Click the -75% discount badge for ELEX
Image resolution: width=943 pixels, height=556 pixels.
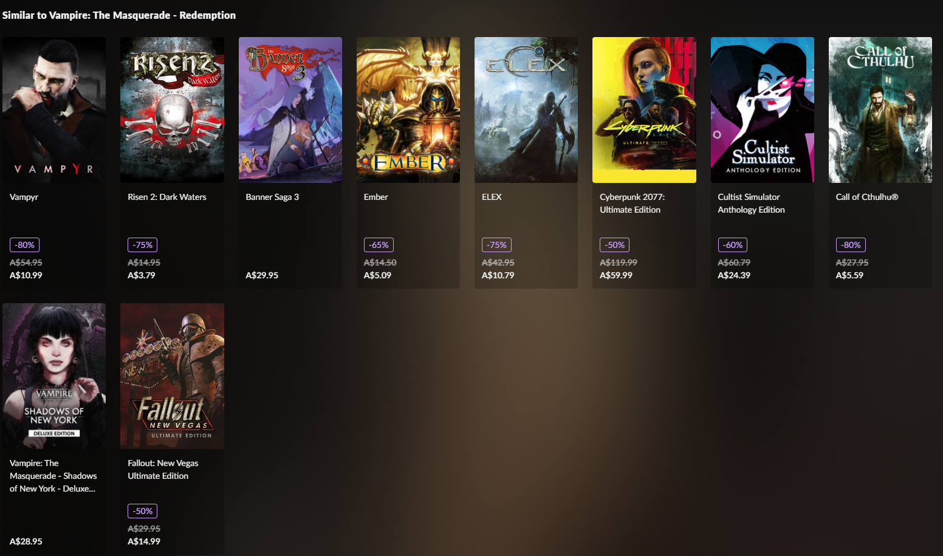496,245
